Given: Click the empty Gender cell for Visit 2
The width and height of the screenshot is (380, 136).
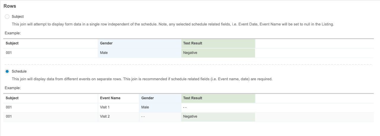Looking at the screenshot, I should pos(143,116).
